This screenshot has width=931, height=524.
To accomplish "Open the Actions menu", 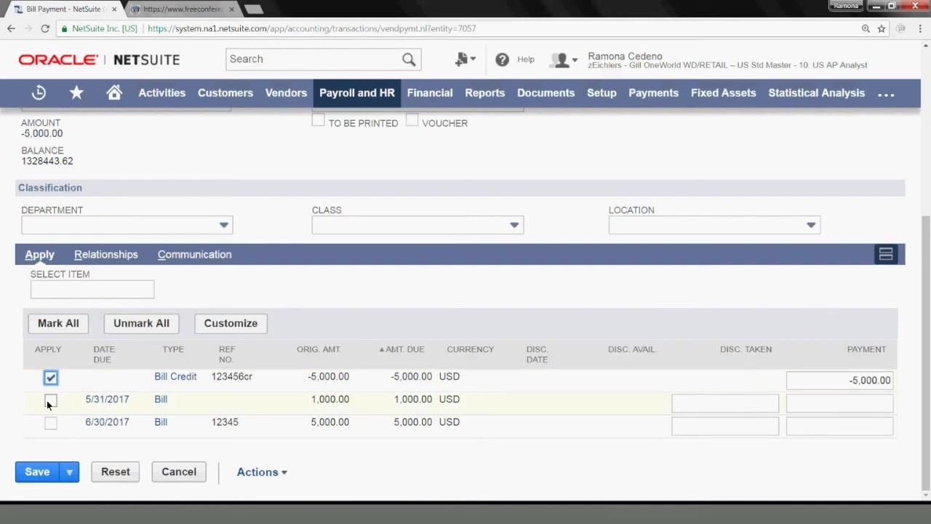I will pyautogui.click(x=262, y=472).
